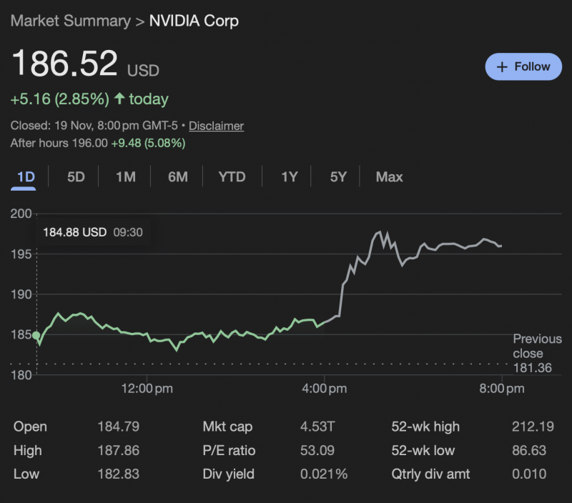Switch to the 6M time range
Screen dimensions: 572x503
click(x=177, y=176)
